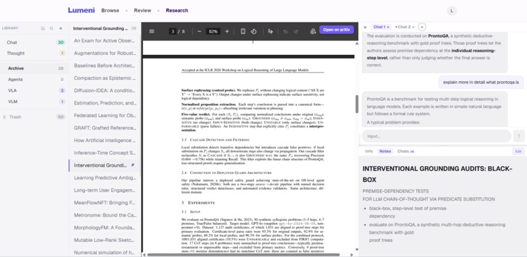Zoom out the PDF with the minus button
The width and height of the screenshot is (527, 257).
(199, 31)
